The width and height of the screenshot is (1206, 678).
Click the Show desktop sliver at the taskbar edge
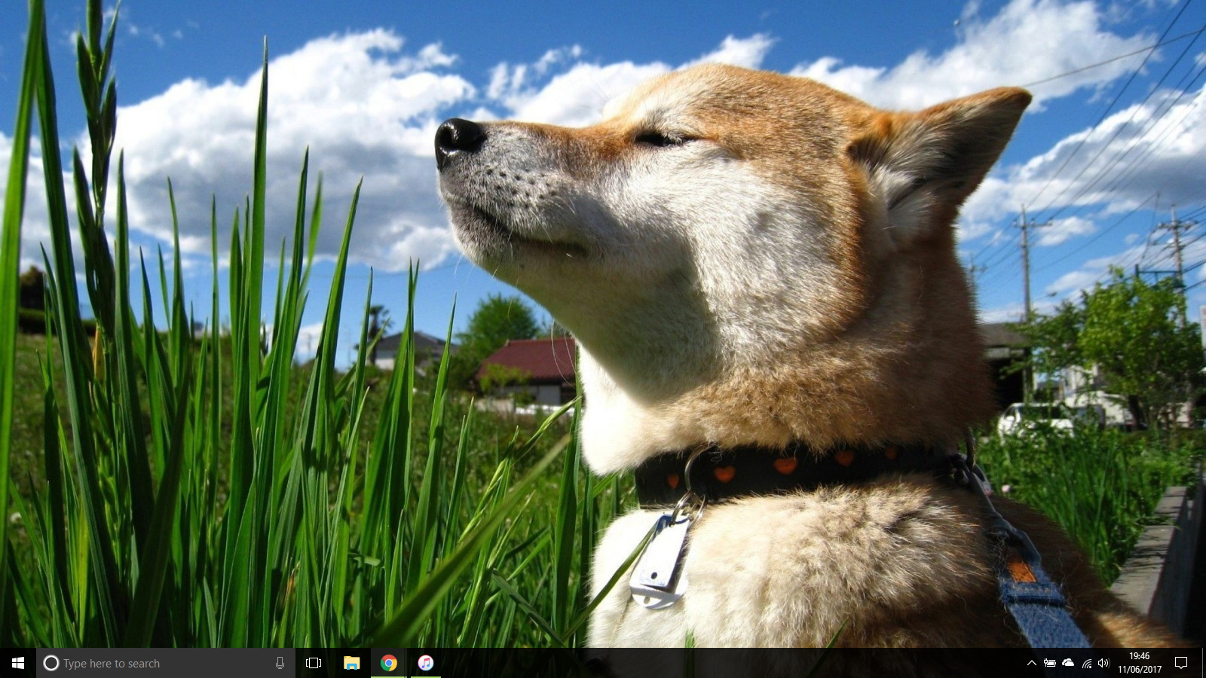pos(1204,663)
